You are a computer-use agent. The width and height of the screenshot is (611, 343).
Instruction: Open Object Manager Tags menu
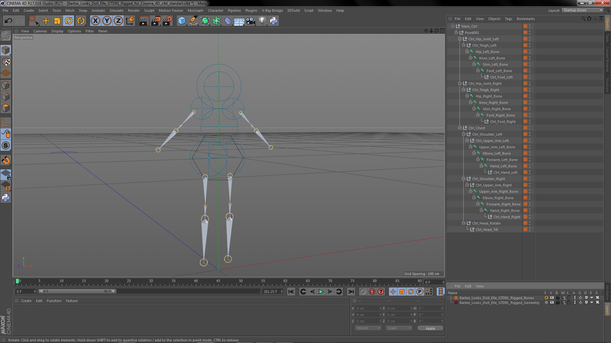(x=508, y=19)
